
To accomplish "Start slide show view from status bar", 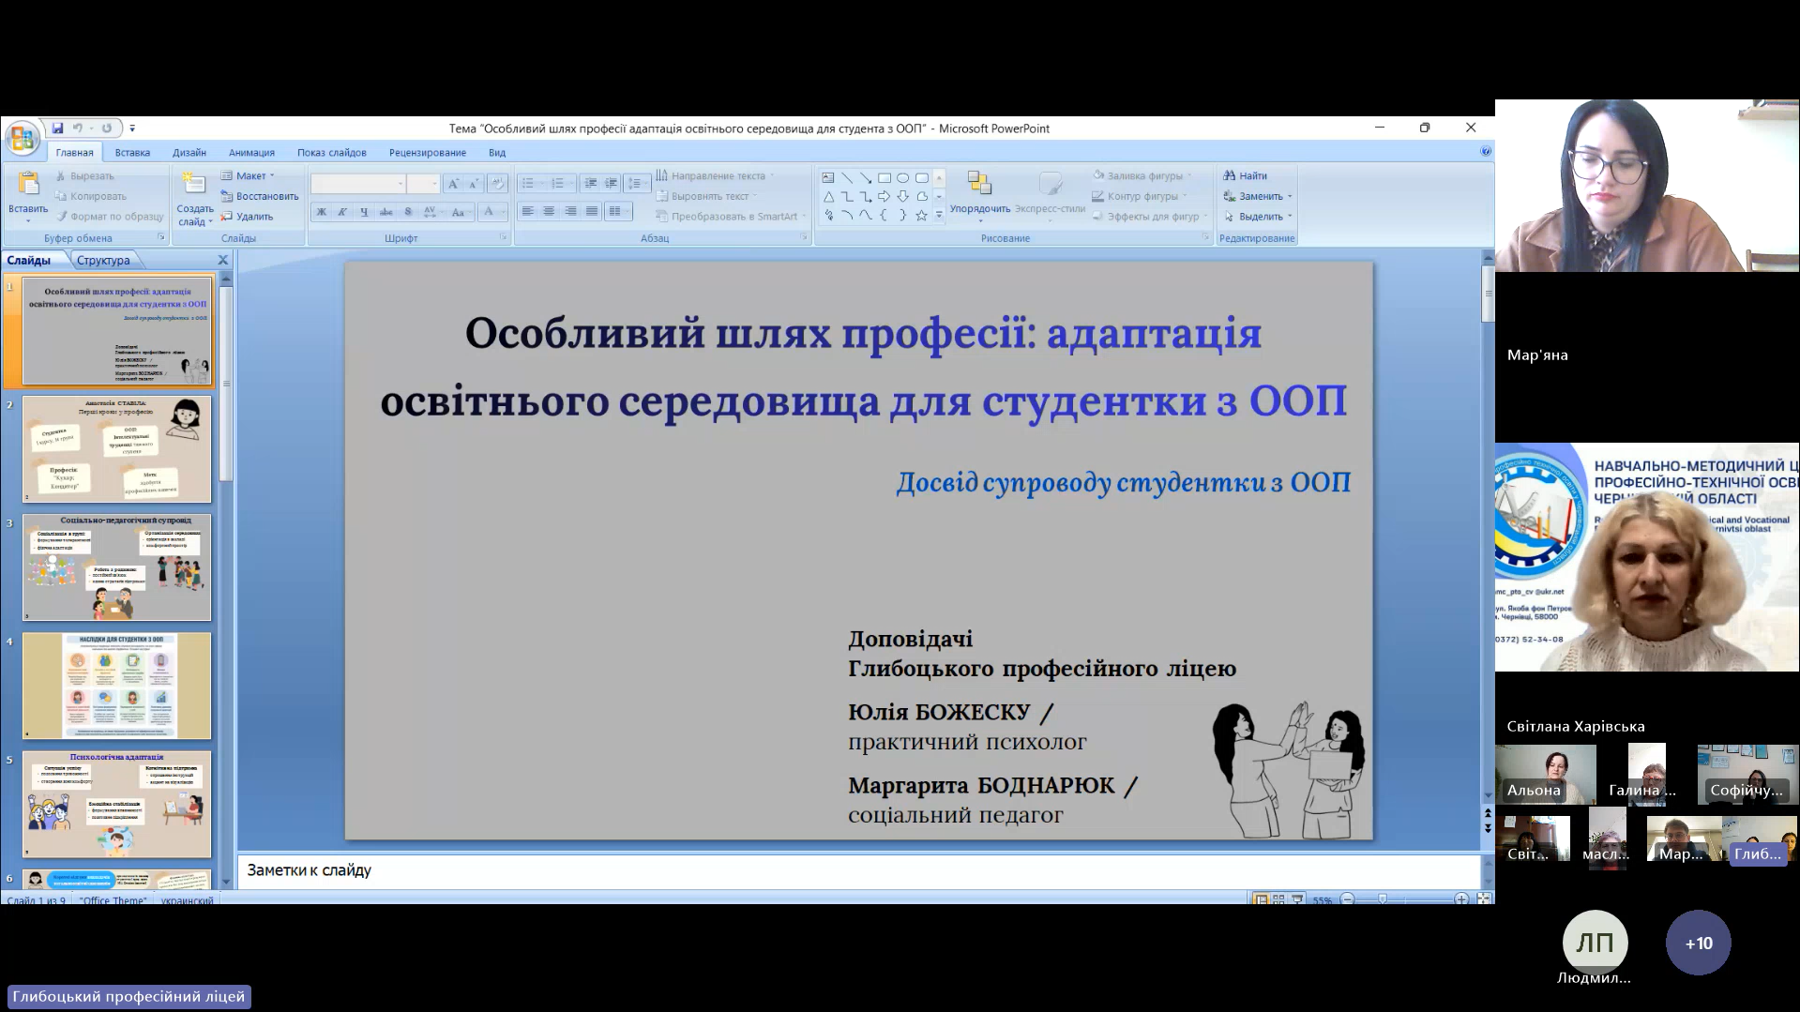I will pyautogui.click(x=1296, y=899).
